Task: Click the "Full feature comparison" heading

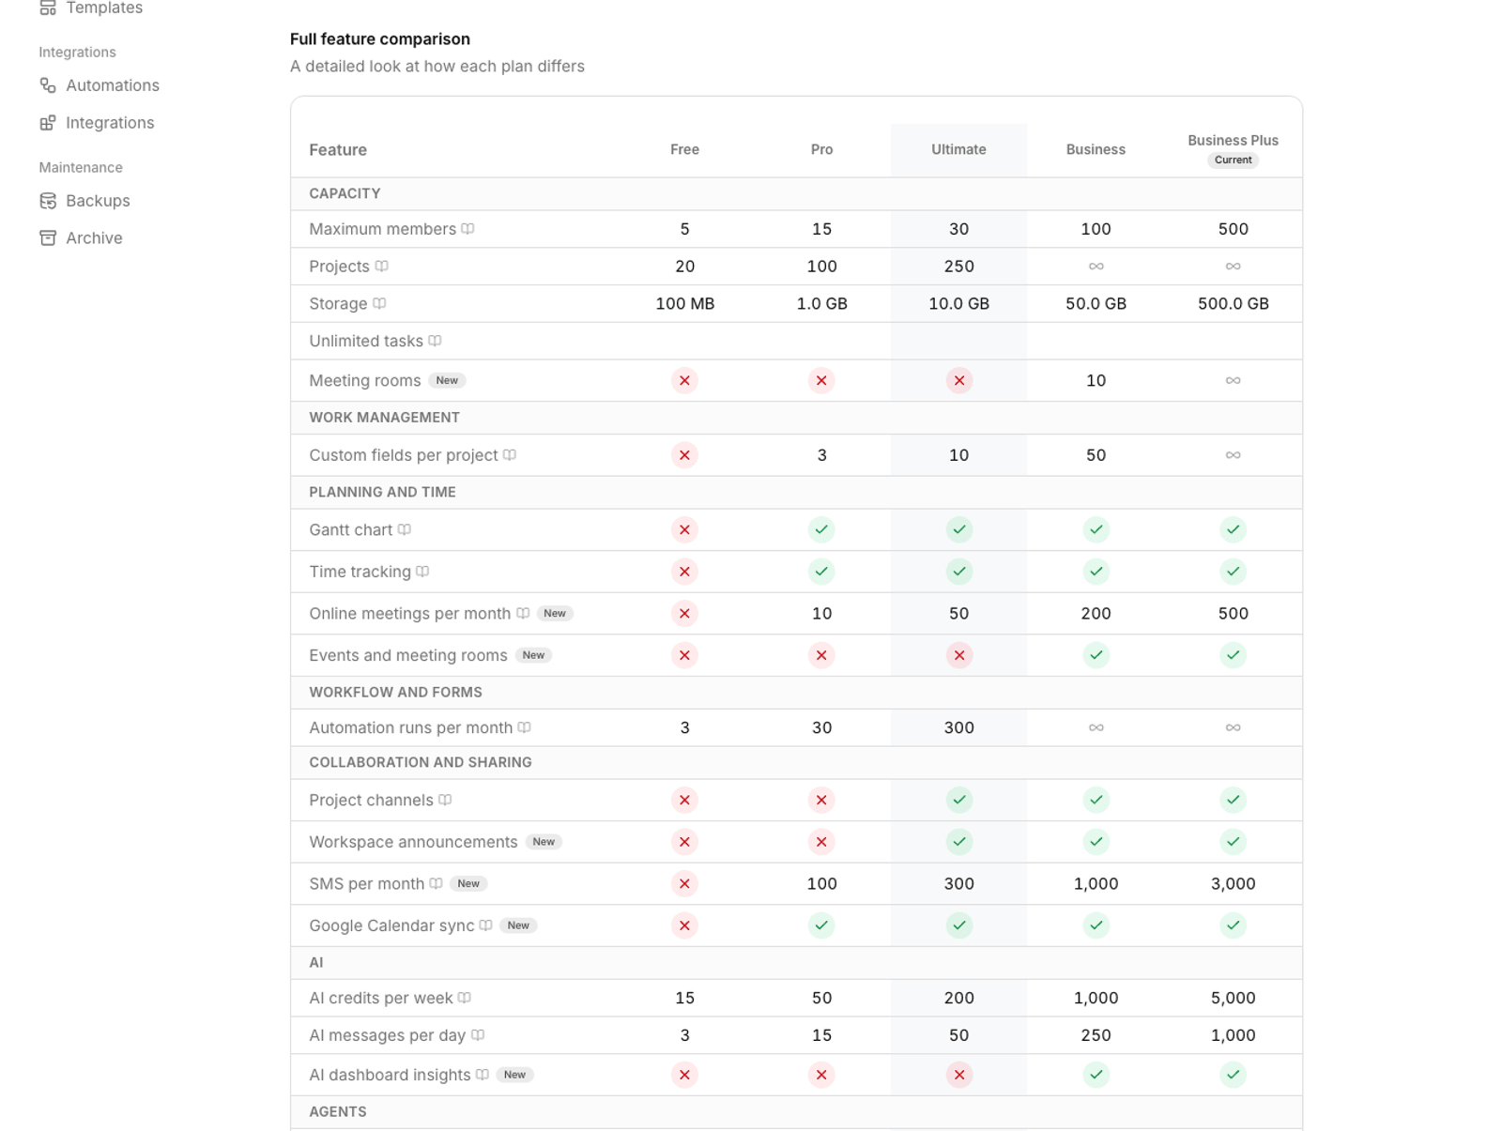Action: (x=380, y=39)
